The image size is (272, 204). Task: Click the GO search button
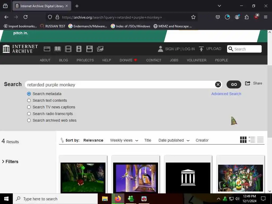point(234,84)
